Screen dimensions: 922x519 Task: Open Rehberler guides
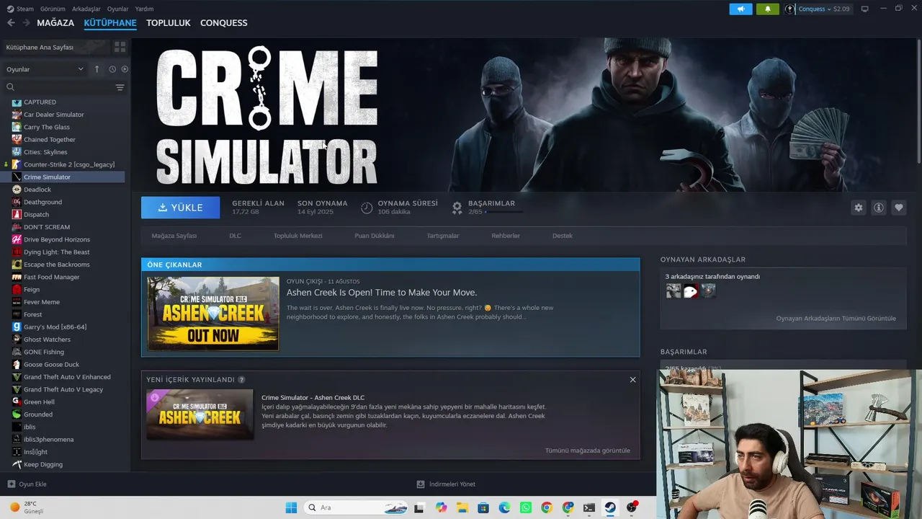pyautogui.click(x=506, y=236)
